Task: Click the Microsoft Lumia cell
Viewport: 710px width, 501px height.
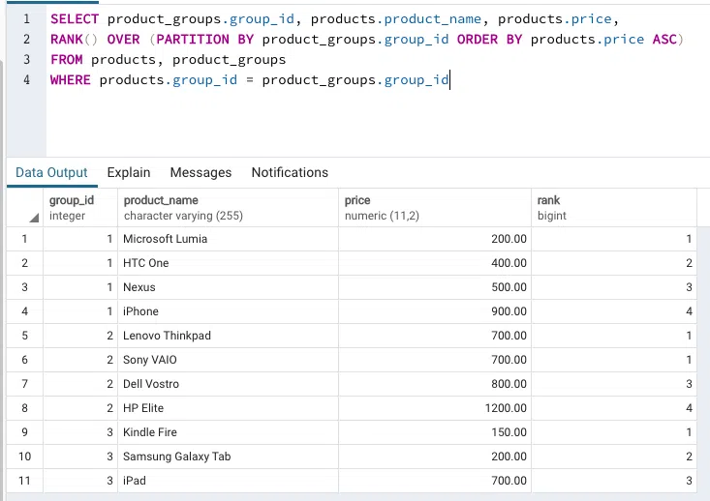Action: (228, 239)
